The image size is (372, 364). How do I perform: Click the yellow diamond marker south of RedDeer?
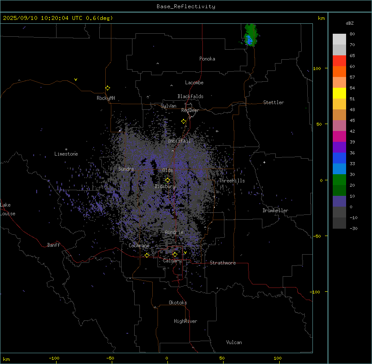(x=183, y=121)
